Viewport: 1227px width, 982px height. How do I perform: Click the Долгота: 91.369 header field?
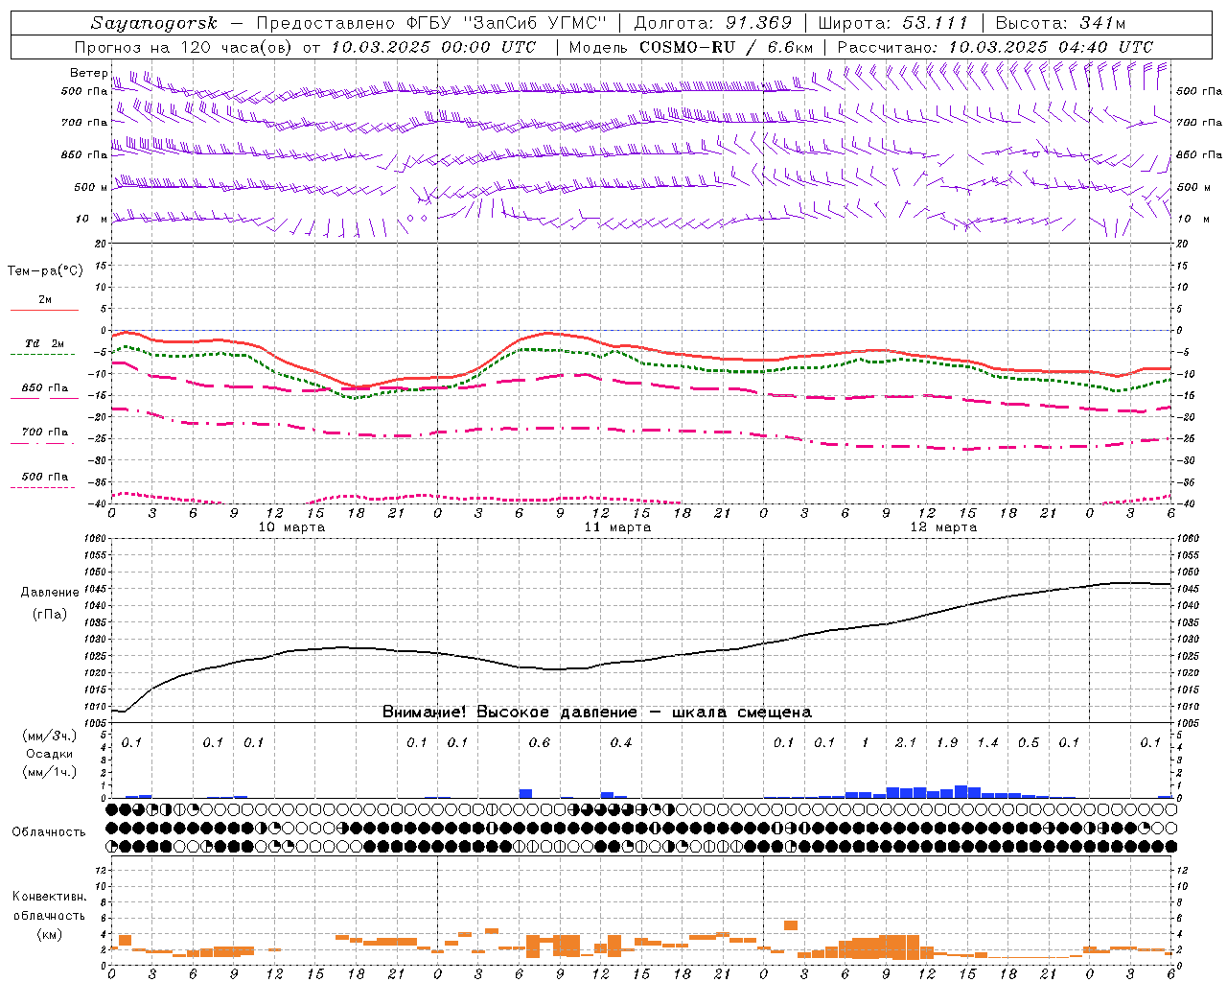(x=713, y=23)
